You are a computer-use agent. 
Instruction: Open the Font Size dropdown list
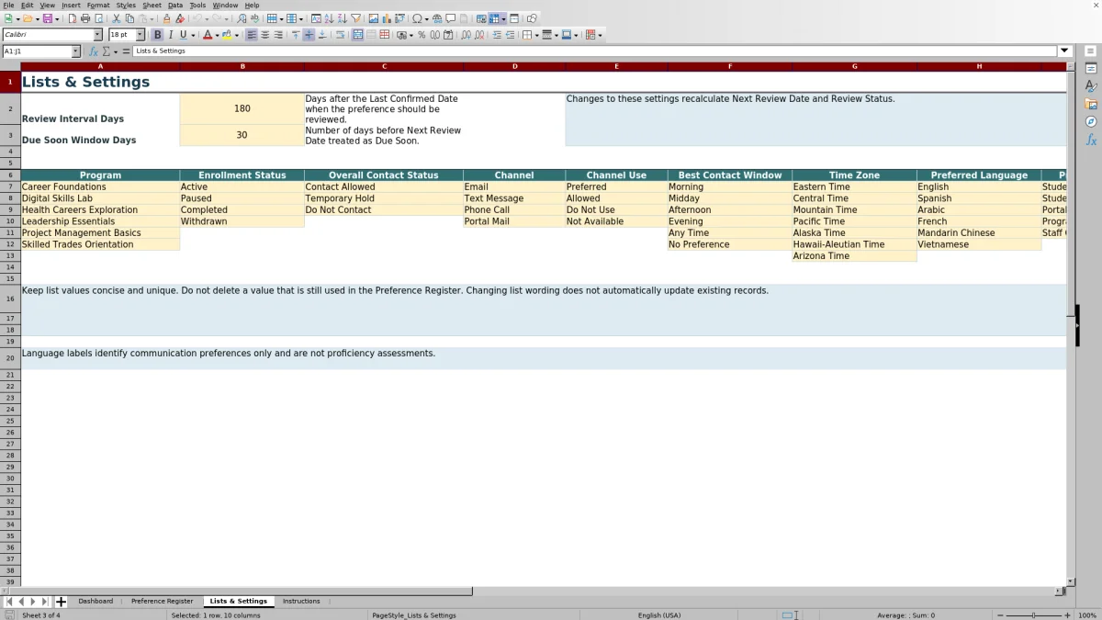click(141, 35)
